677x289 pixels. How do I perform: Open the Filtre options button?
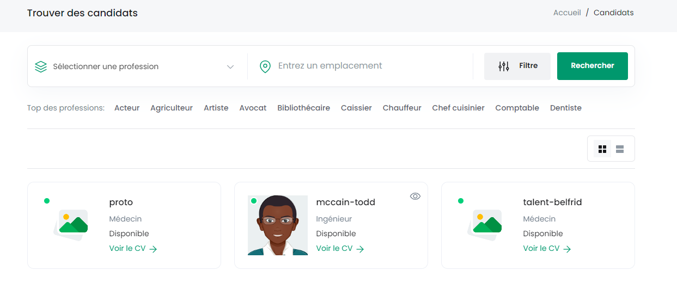(517, 66)
